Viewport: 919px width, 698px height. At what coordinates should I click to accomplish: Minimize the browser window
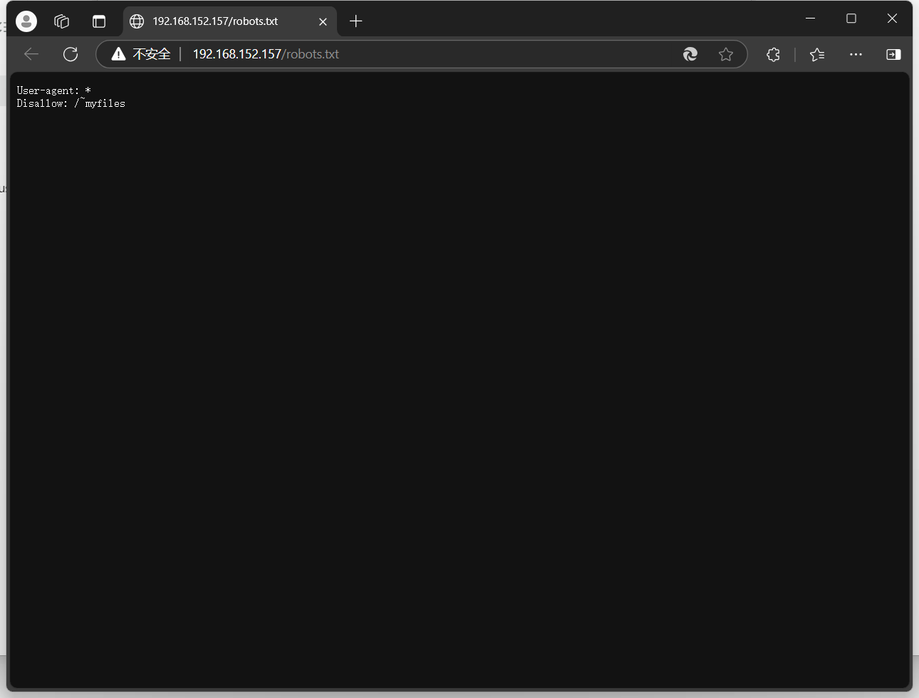click(x=810, y=19)
